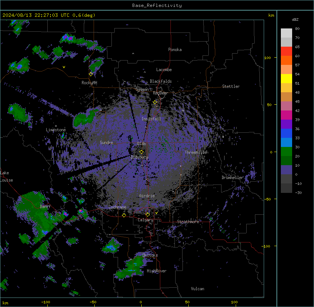Click the Cochrane town label
Image resolution: width=314 pixels, height=307 pixels.
point(117,207)
